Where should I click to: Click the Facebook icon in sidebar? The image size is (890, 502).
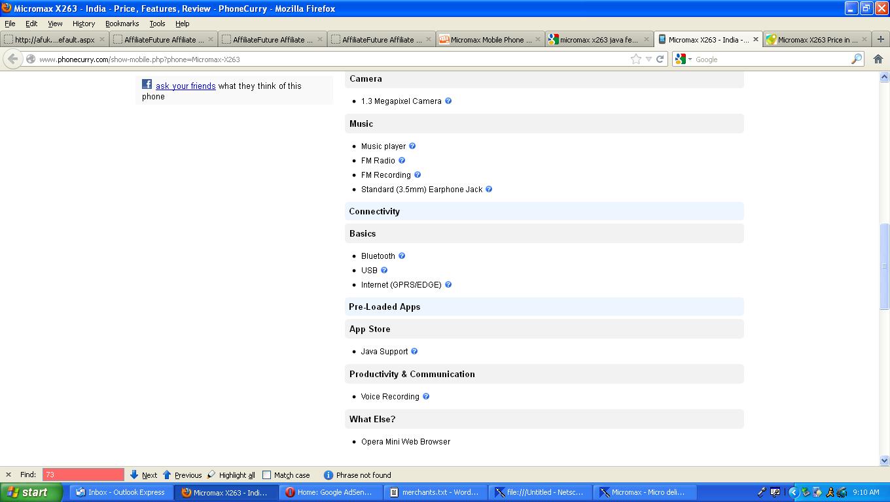pyautogui.click(x=147, y=84)
